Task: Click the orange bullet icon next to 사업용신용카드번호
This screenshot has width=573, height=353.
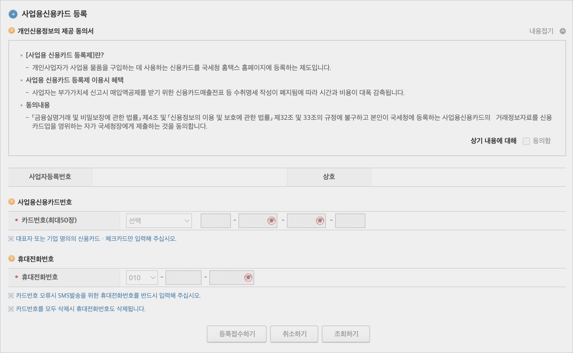Action: (x=12, y=202)
